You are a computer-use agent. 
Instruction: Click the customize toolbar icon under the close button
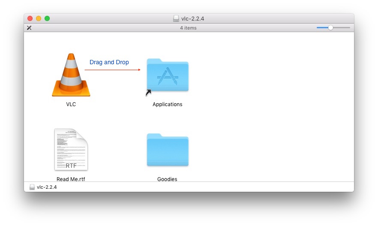29,28
